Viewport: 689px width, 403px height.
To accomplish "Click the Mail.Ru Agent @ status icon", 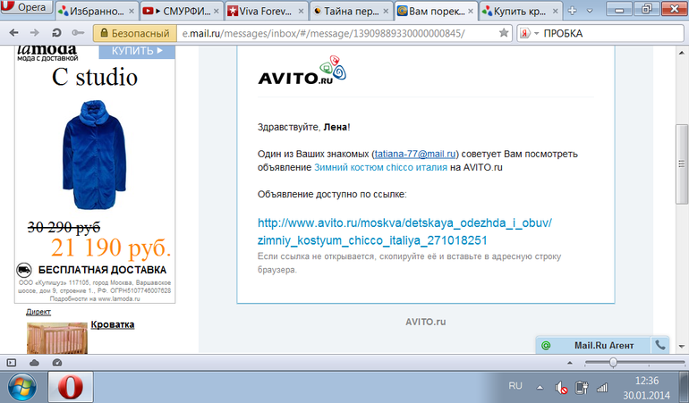I will [546, 346].
